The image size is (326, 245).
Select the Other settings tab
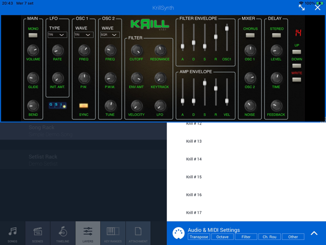pyautogui.click(x=293, y=237)
